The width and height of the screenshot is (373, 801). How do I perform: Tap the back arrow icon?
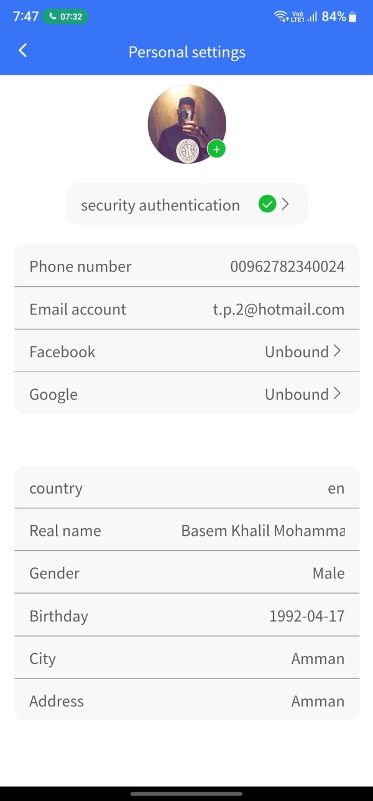[x=23, y=50]
